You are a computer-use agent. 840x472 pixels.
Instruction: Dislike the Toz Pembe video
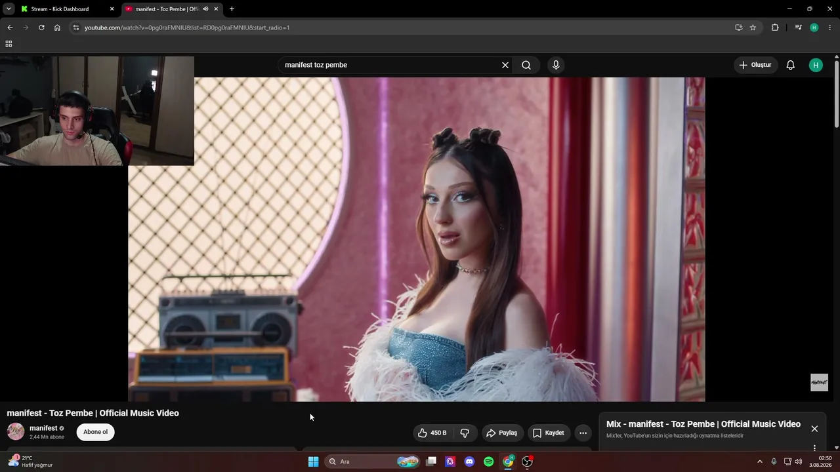pos(465,433)
